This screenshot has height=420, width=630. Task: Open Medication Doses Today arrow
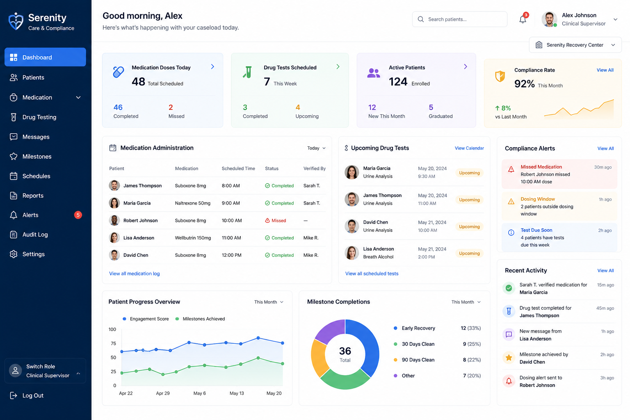(212, 66)
